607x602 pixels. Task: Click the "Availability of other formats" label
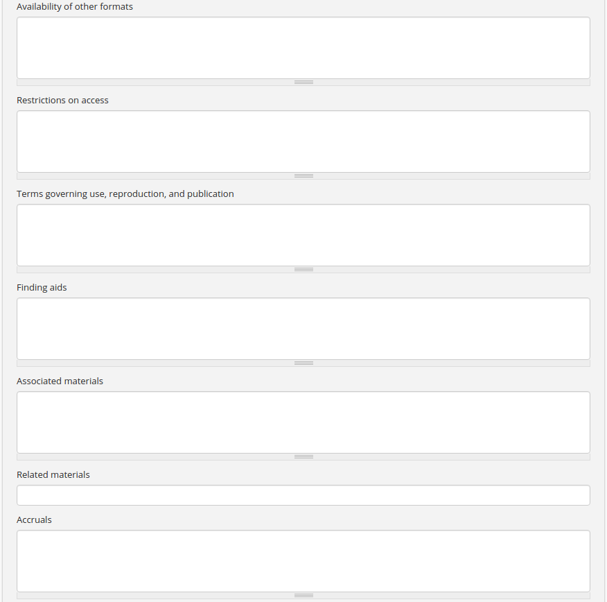[75, 7]
